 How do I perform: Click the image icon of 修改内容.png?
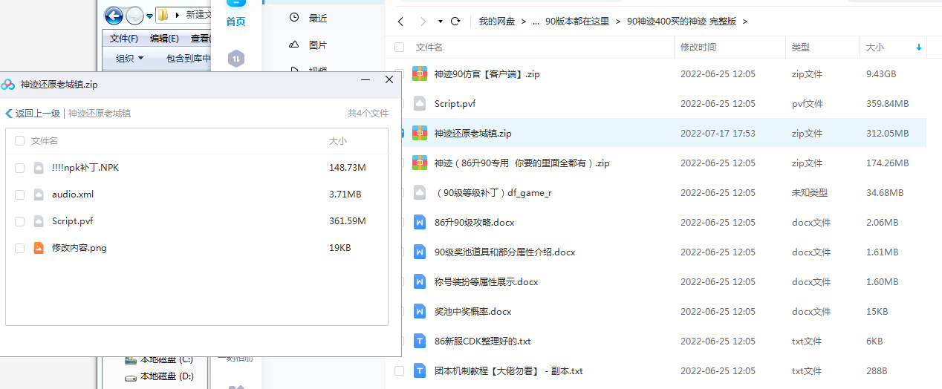[x=39, y=248]
